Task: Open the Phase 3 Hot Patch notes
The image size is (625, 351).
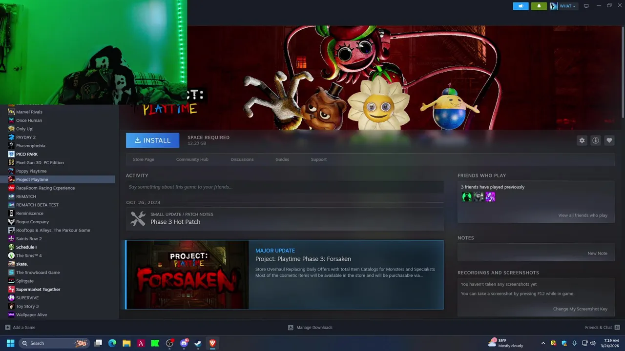Action: coord(175,222)
